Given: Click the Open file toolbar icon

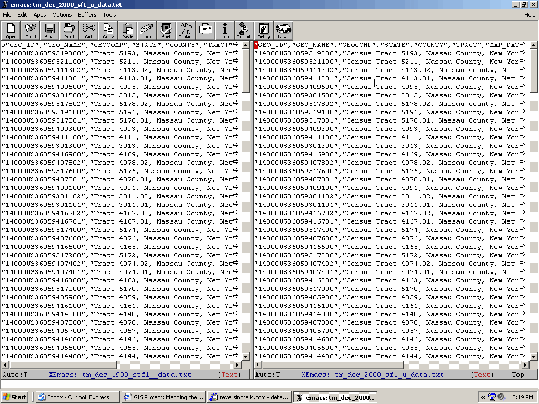Looking at the screenshot, I should 11,31.
